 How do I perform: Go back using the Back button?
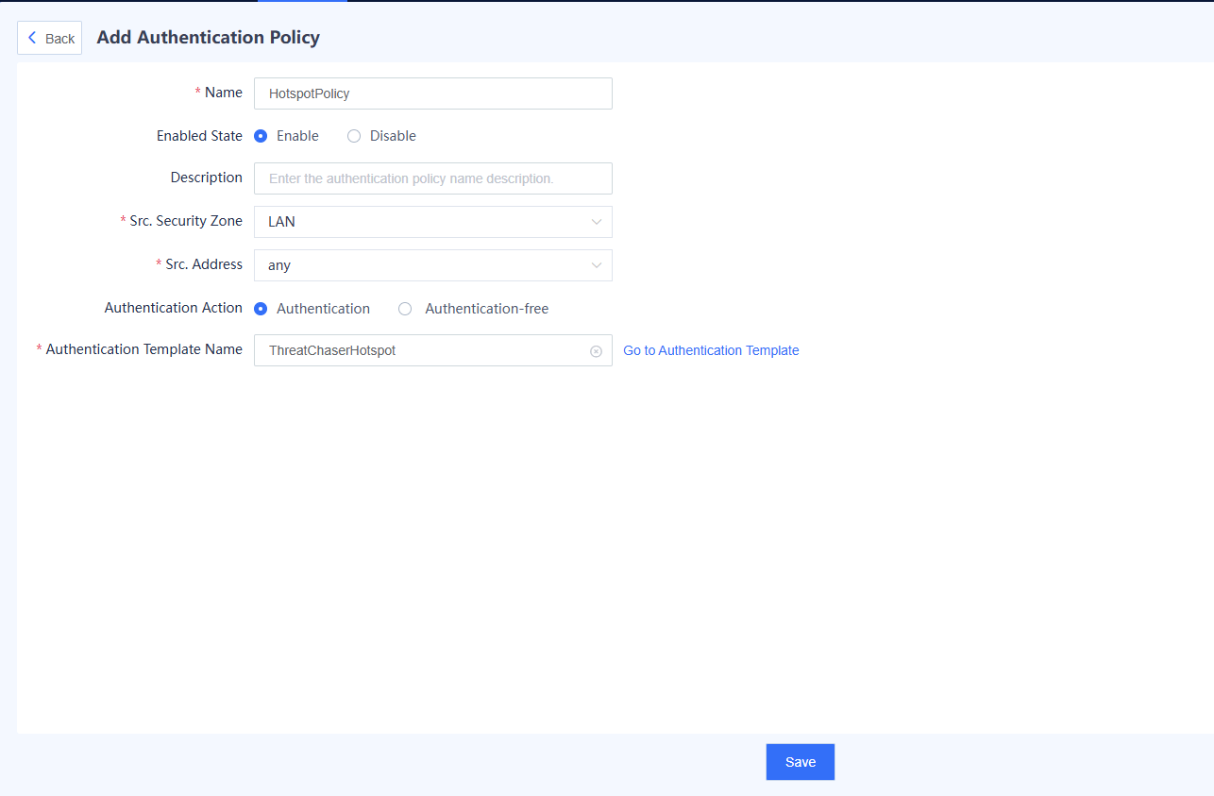coord(50,38)
